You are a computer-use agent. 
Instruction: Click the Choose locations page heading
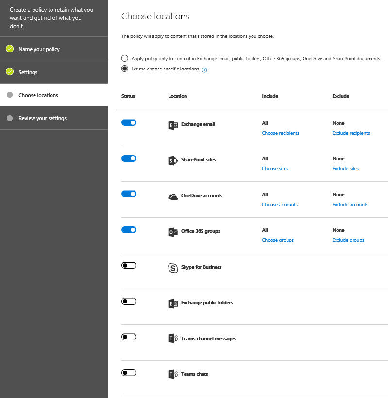pyautogui.click(x=155, y=16)
